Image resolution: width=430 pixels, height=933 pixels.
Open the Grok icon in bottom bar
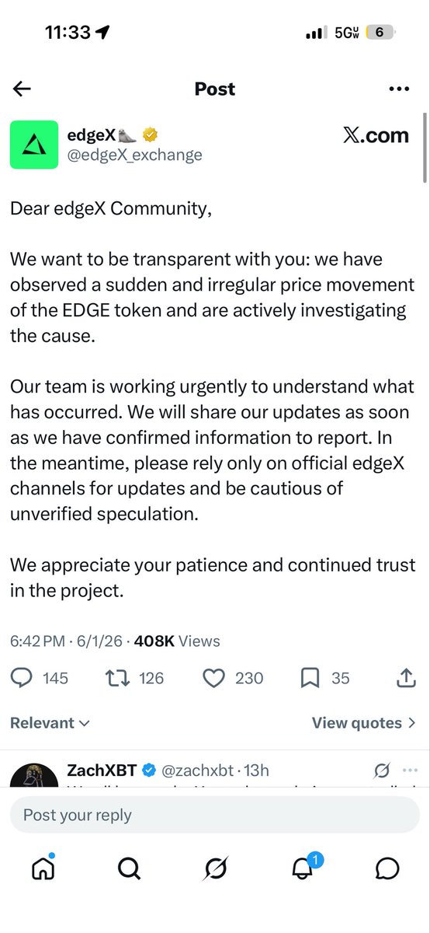pos(215,868)
